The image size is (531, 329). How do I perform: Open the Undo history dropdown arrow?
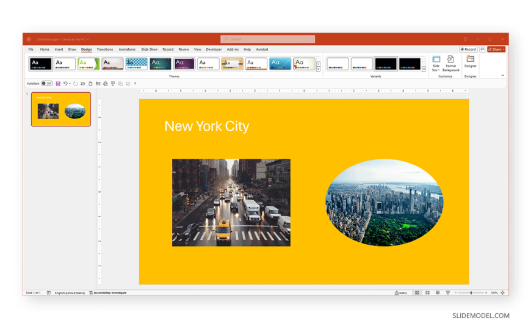70,84
